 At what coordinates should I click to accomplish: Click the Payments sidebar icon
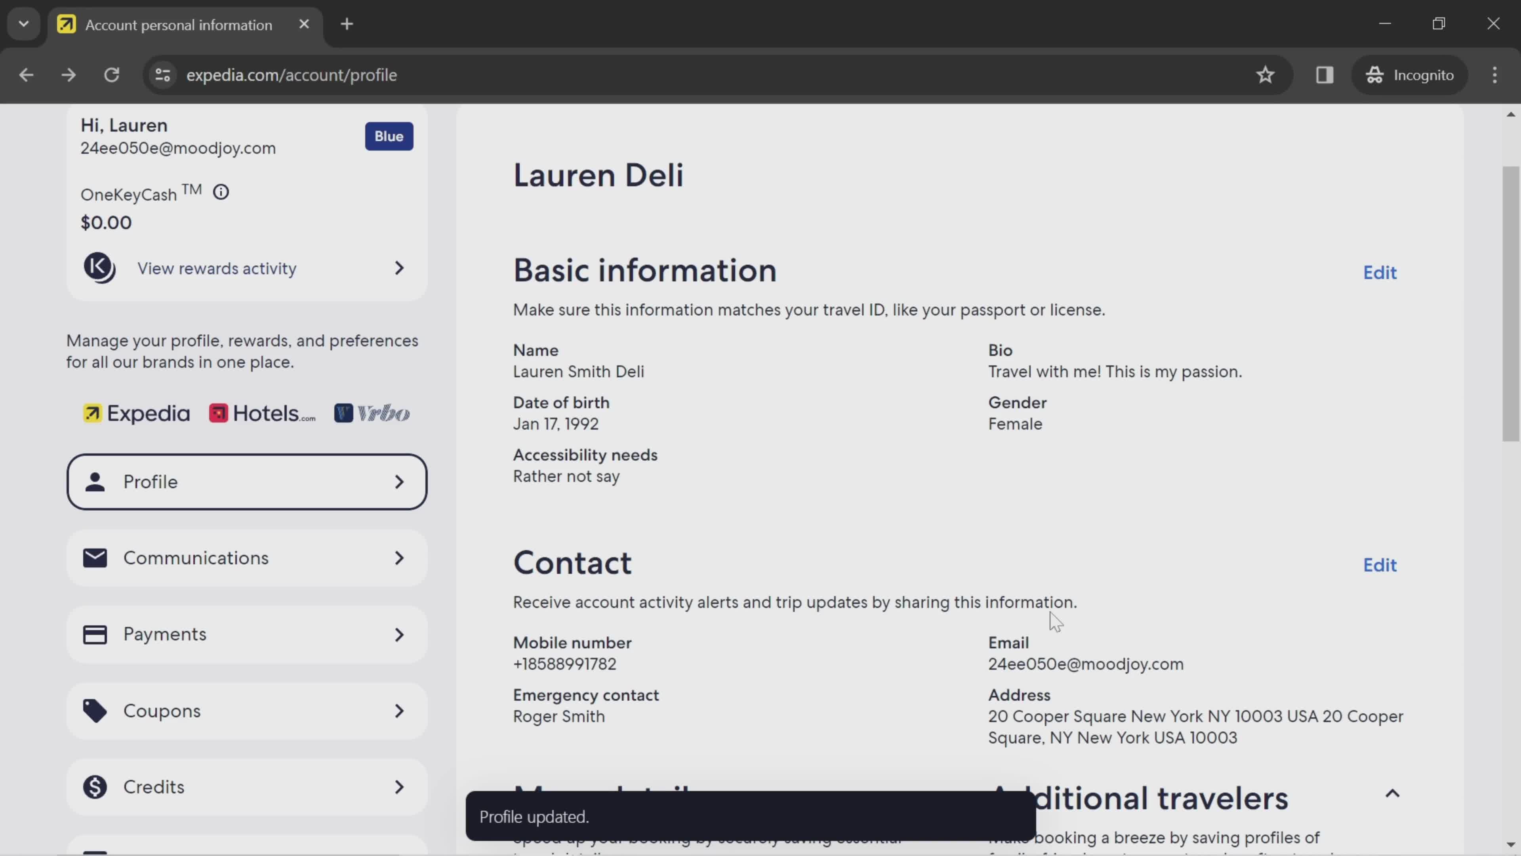pyautogui.click(x=95, y=633)
